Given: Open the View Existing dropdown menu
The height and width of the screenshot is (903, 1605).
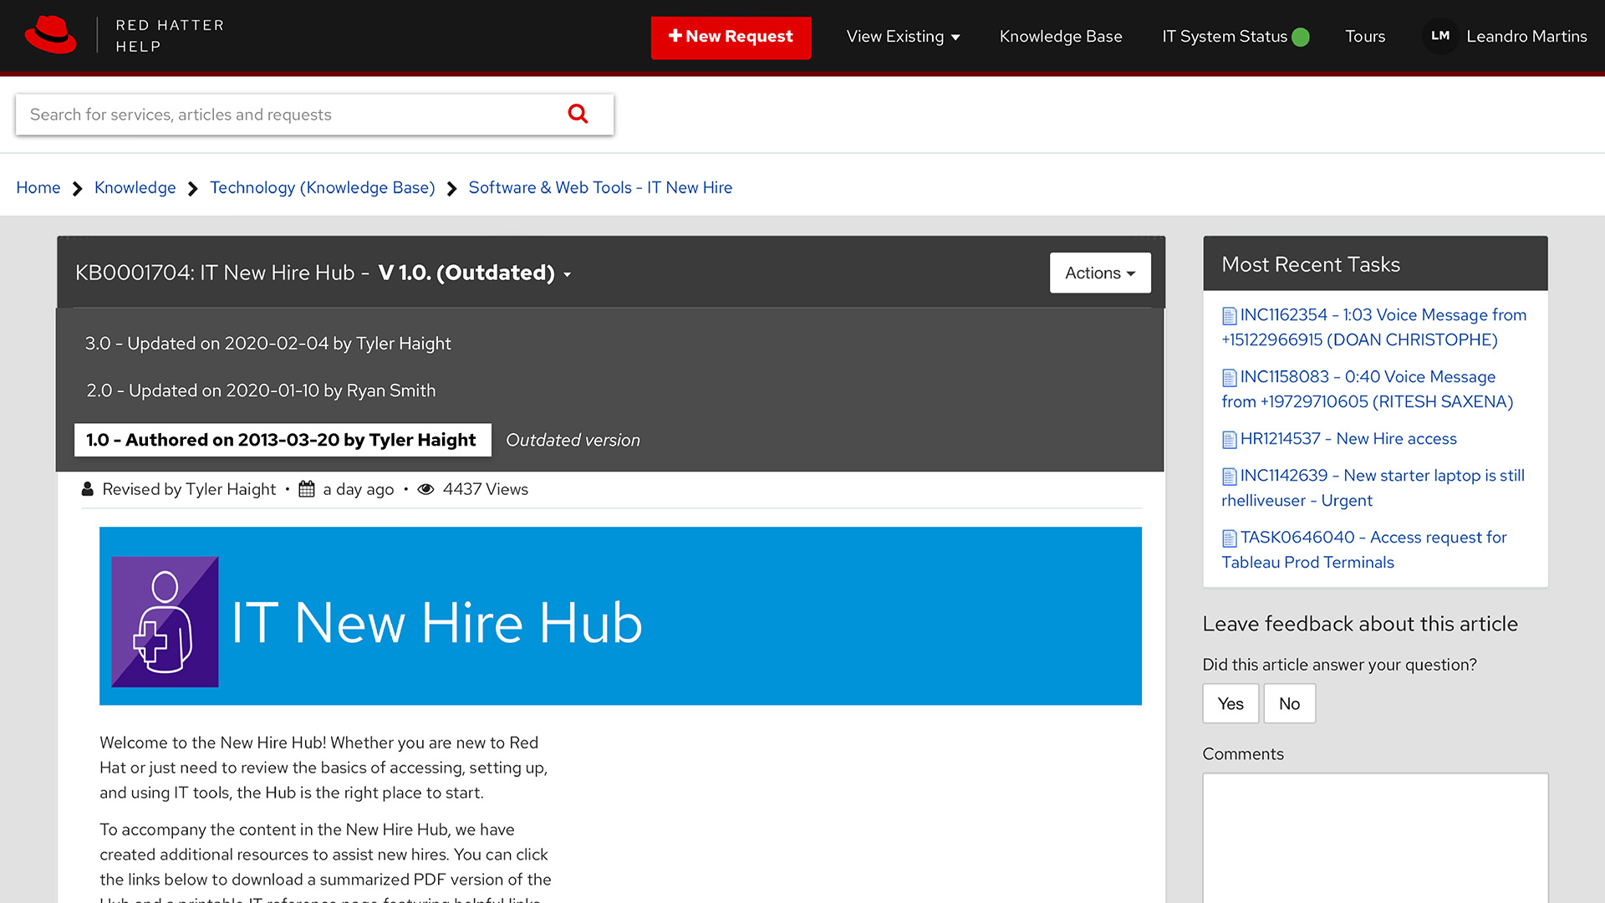Looking at the screenshot, I should pyautogui.click(x=903, y=37).
